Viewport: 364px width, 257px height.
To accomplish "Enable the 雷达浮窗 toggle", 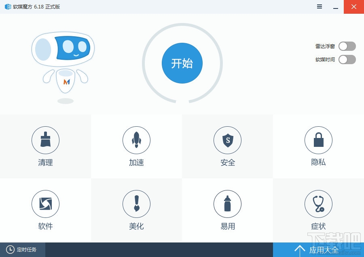I will coord(347,46).
